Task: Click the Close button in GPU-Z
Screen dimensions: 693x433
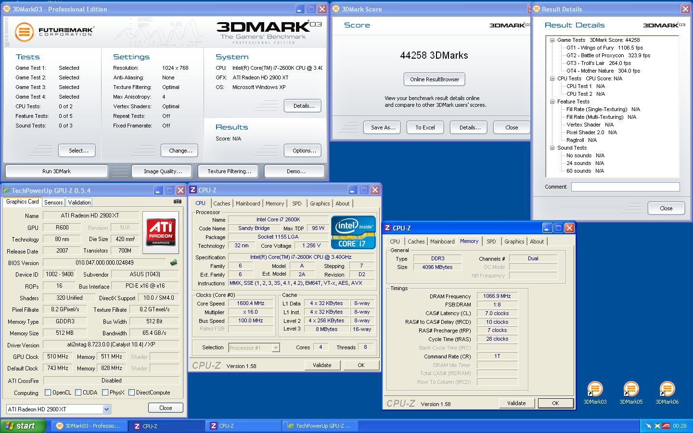Action: coord(166,408)
